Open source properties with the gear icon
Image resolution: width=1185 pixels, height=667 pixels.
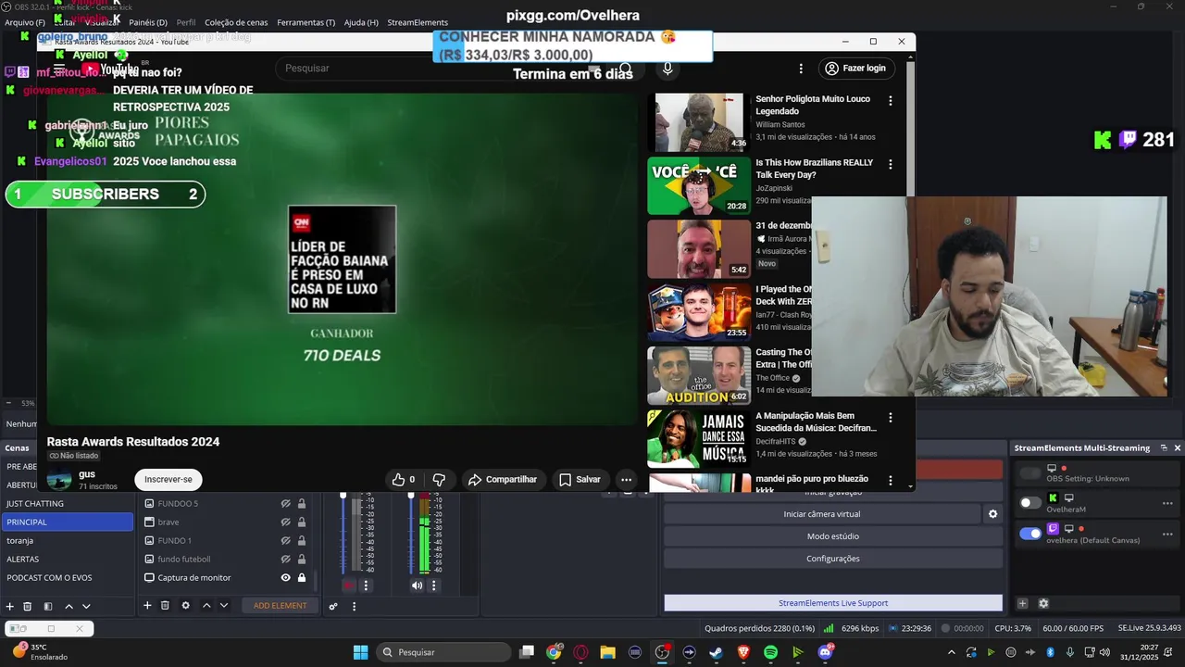[185, 605]
